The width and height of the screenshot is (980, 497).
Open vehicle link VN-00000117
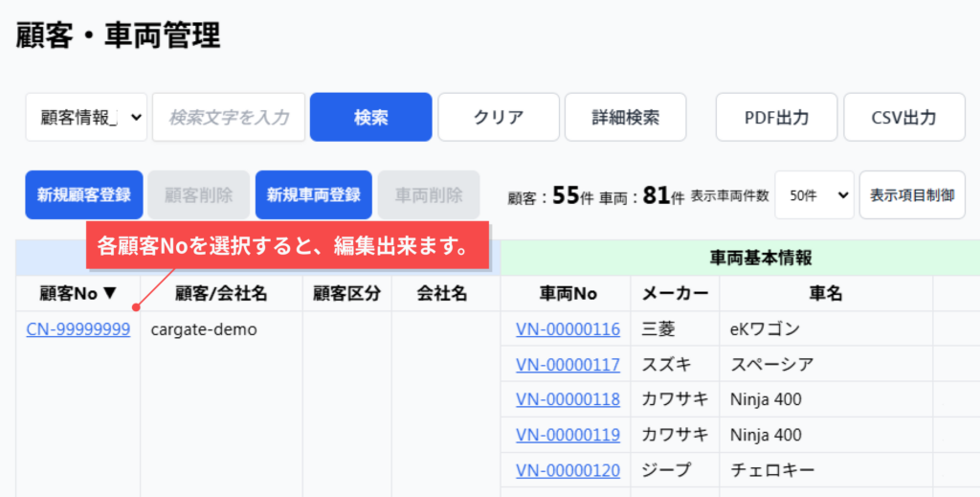[568, 365]
